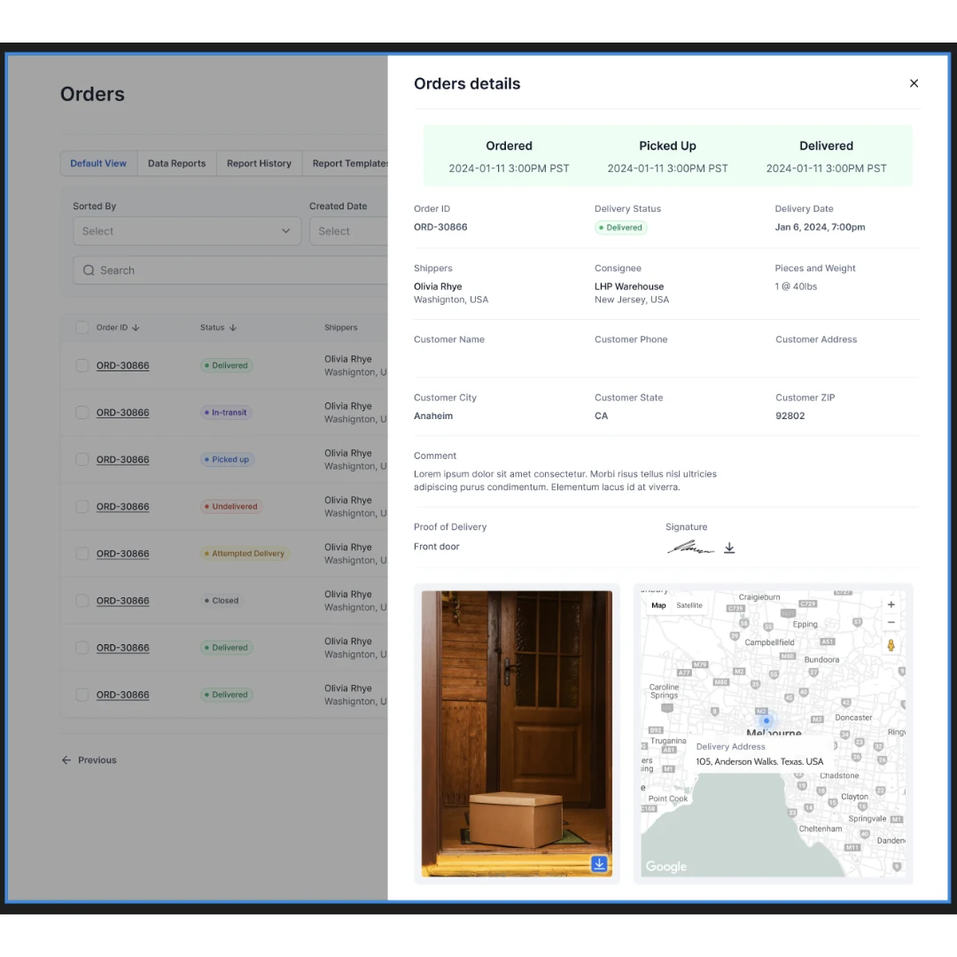The width and height of the screenshot is (957, 957).
Task: Close the Orders details panel
Action: (x=914, y=83)
